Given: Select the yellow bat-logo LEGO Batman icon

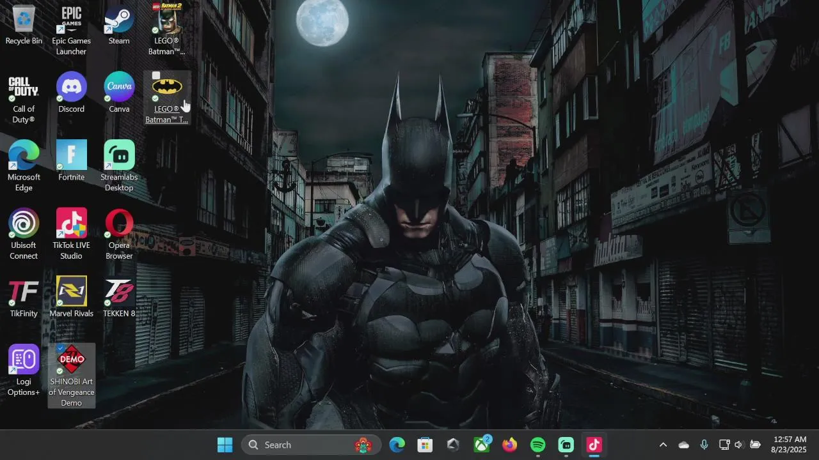Looking at the screenshot, I should point(167,98).
